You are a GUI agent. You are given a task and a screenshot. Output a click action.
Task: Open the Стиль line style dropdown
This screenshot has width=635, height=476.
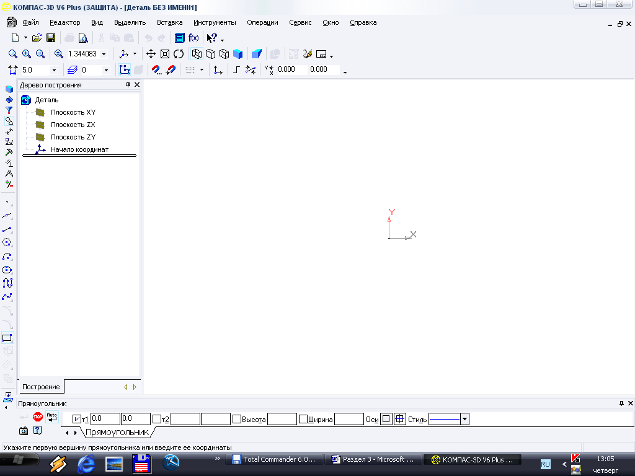465,419
